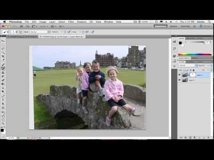Image resolution: width=214 pixels, height=160 pixels.
Task: Click the Create new layer icon
Action: (204, 137)
